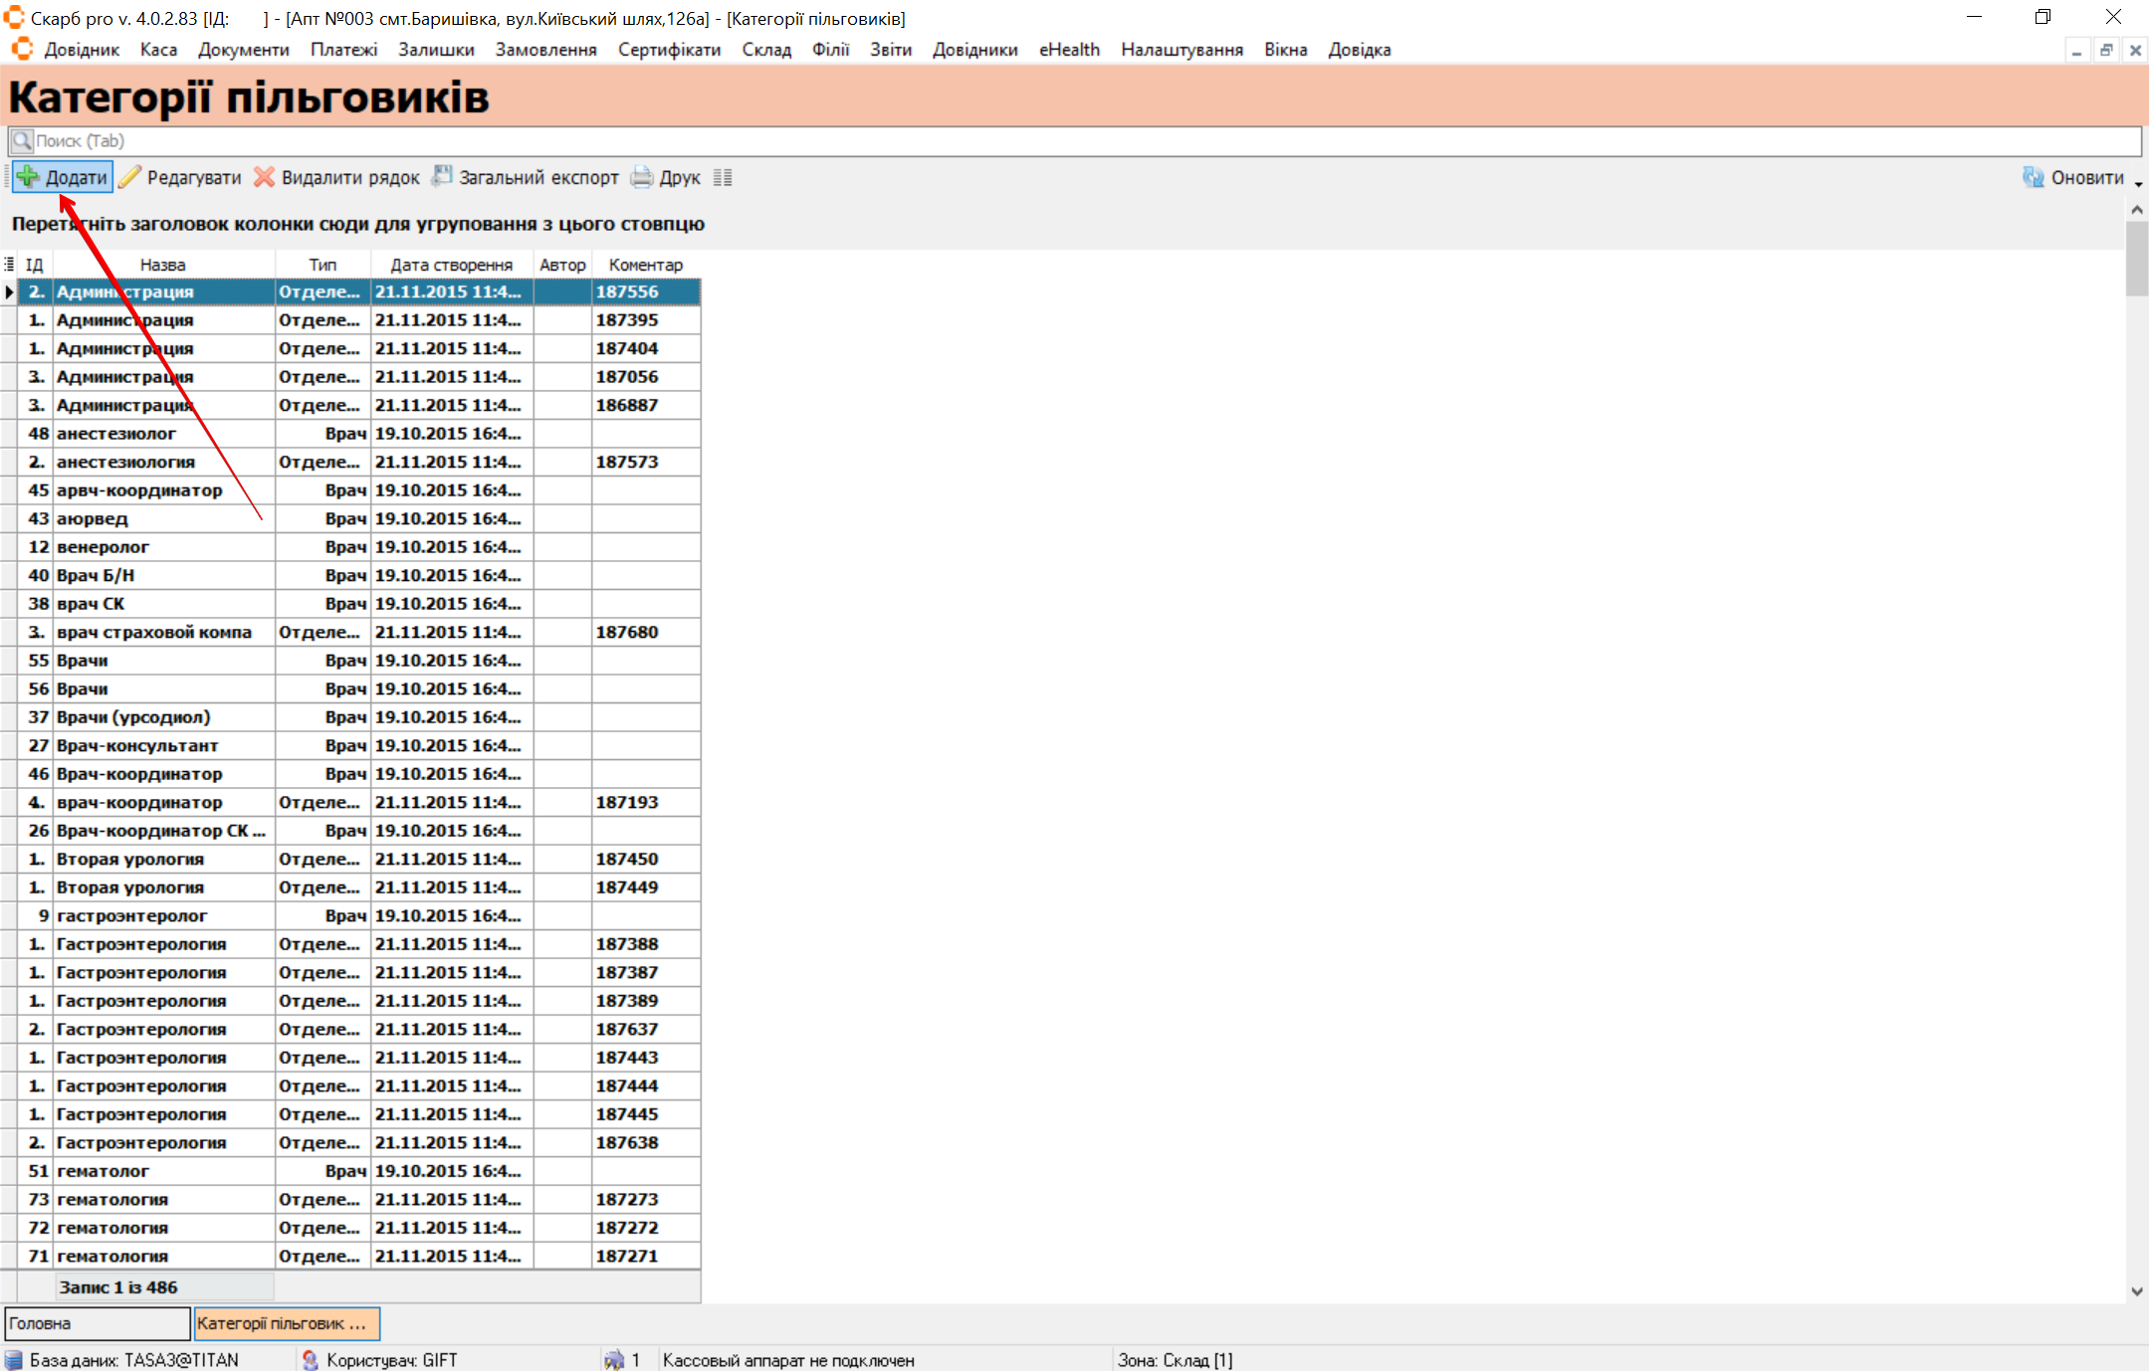Open the eHealth menu
Image resolution: width=2149 pixels, height=1371 pixels.
1069,50
